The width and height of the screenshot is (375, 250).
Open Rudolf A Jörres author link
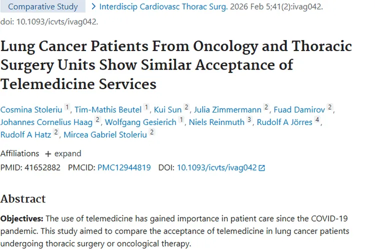point(284,121)
